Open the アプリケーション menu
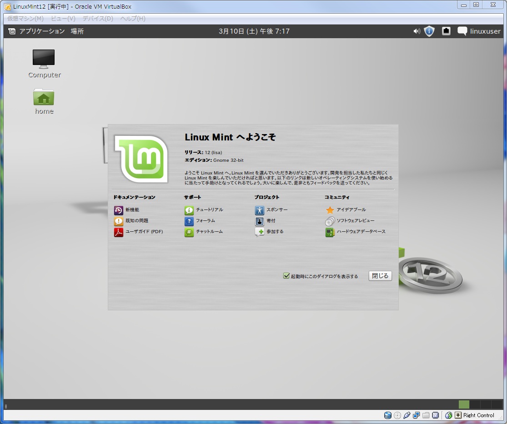Image resolution: width=507 pixels, height=424 pixels. (x=42, y=31)
